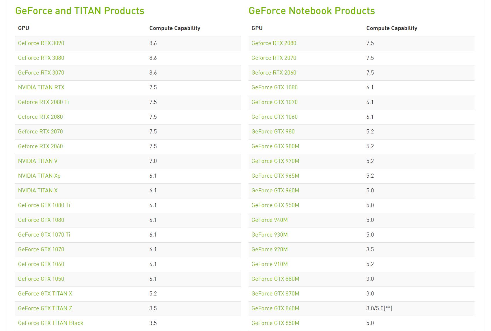Click the 5.2 value in GTX TITAN X row
The width and height of the screenshot is (491, 331).
point(153,294)
